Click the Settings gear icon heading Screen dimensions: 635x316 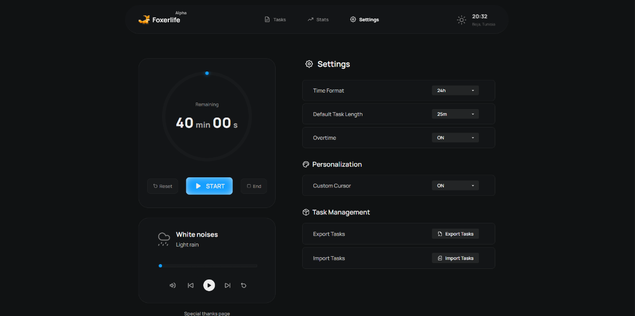click(x=309, y=64)
